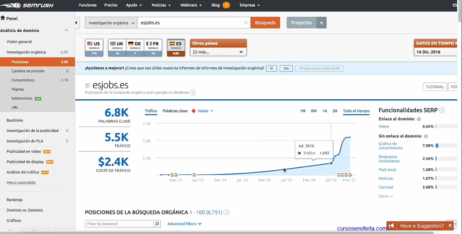Click into the Filter by keyword field

point(119,224)
